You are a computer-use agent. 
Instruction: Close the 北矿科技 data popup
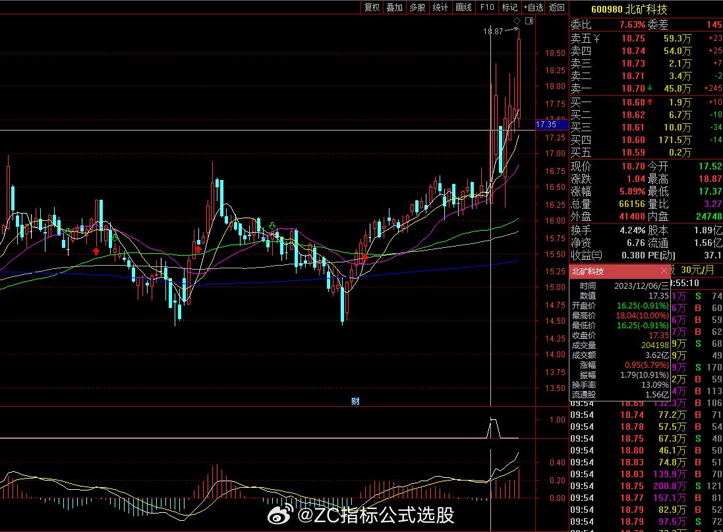tap(664, 271)
